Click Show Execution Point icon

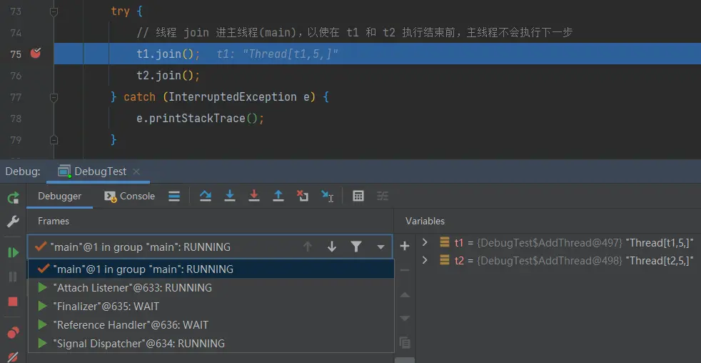[x=174, y=196]
